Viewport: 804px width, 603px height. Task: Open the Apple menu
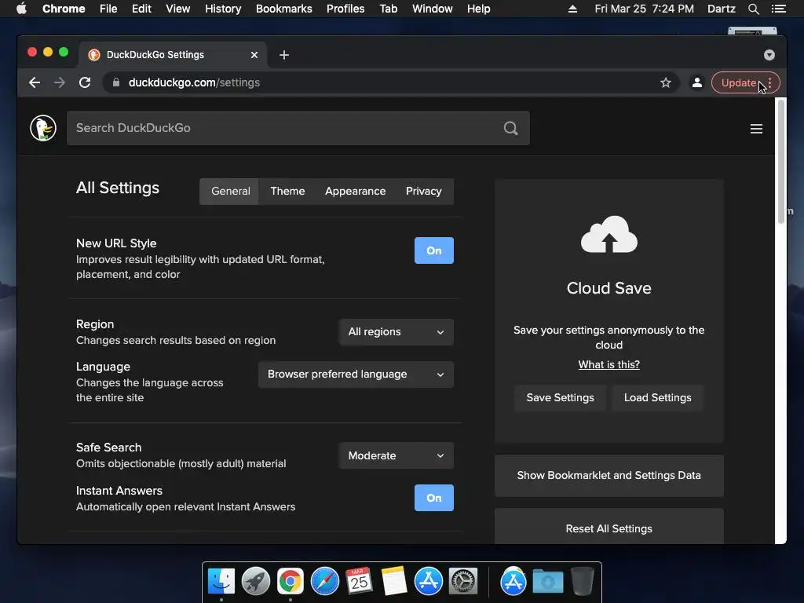click(21, 9)
